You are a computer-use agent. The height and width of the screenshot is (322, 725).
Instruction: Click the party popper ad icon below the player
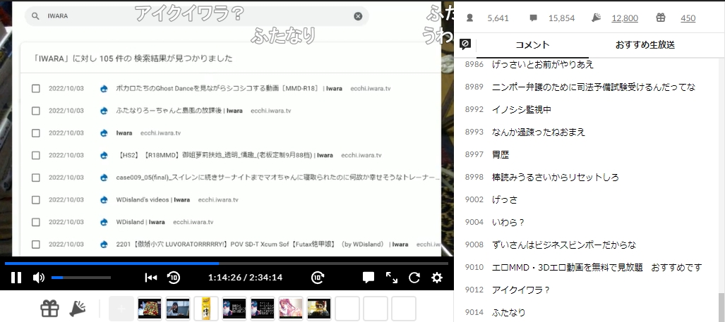[x=78, y=309]
